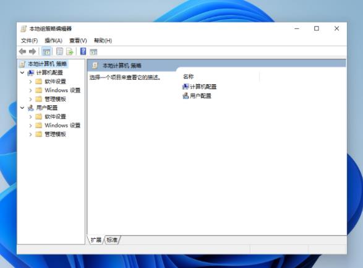Expand Windows 设置 under 计算机配置

tap(30, 90)
